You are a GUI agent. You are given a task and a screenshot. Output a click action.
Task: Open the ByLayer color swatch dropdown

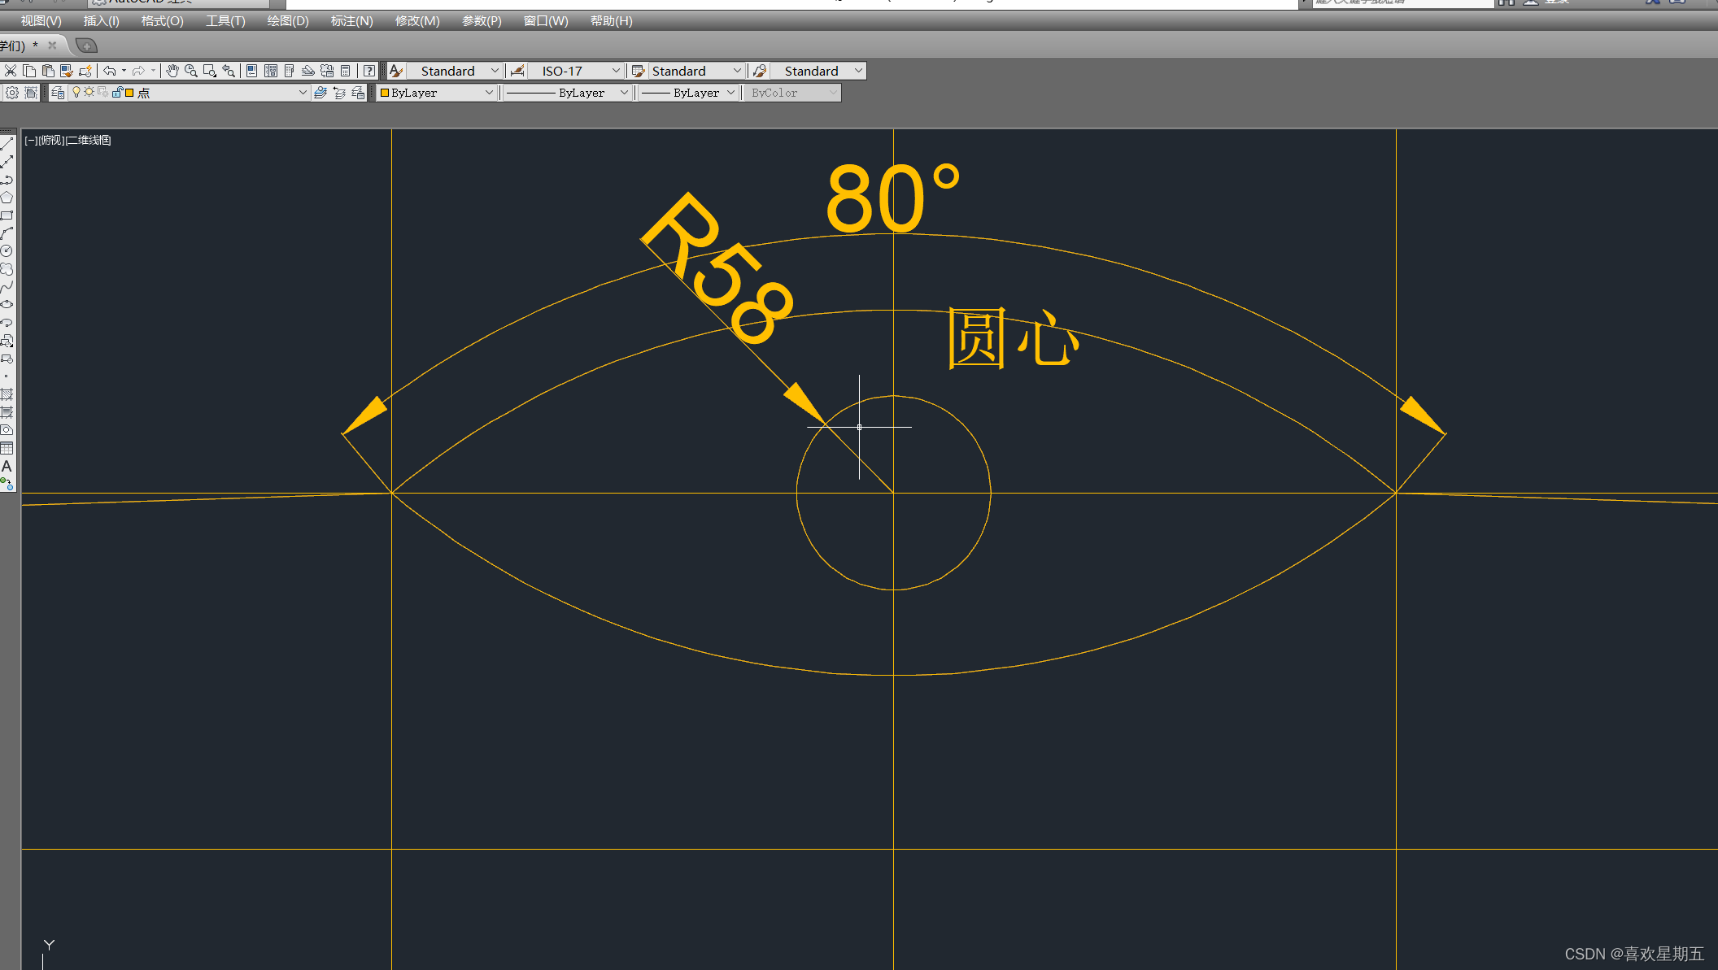click(x=488, y=93)
